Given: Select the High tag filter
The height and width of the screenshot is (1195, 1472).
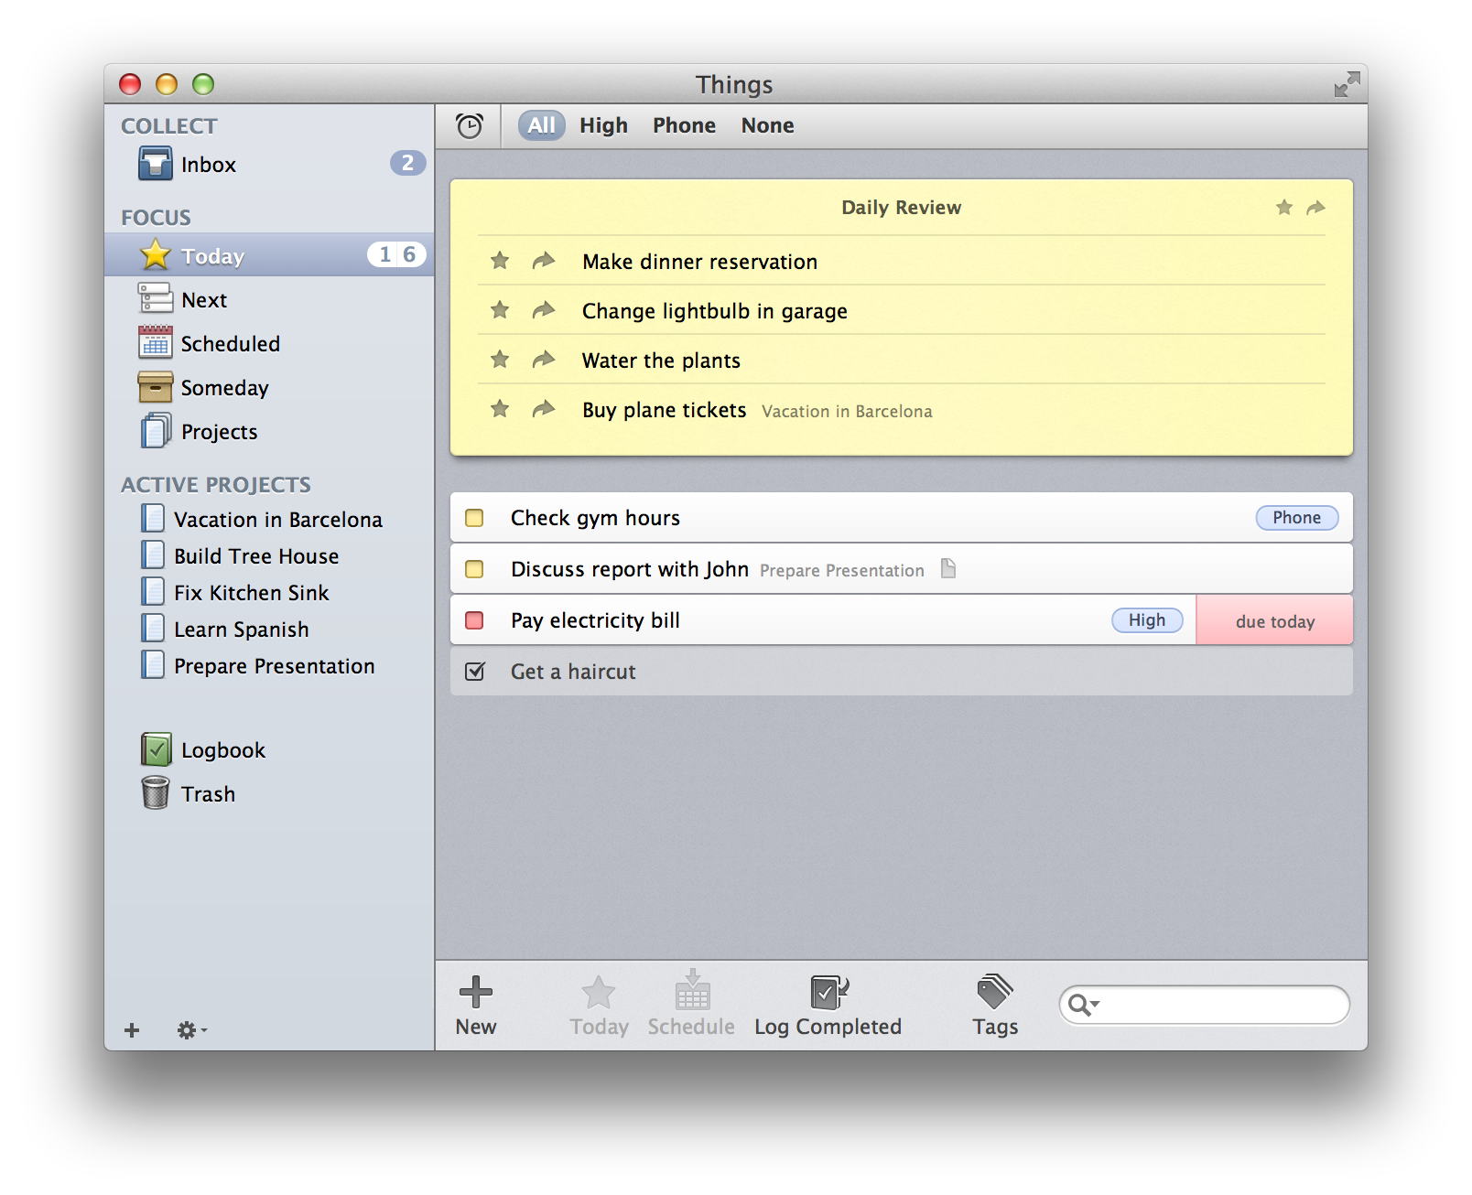Looking at the screenshot, I should [603, 125].
